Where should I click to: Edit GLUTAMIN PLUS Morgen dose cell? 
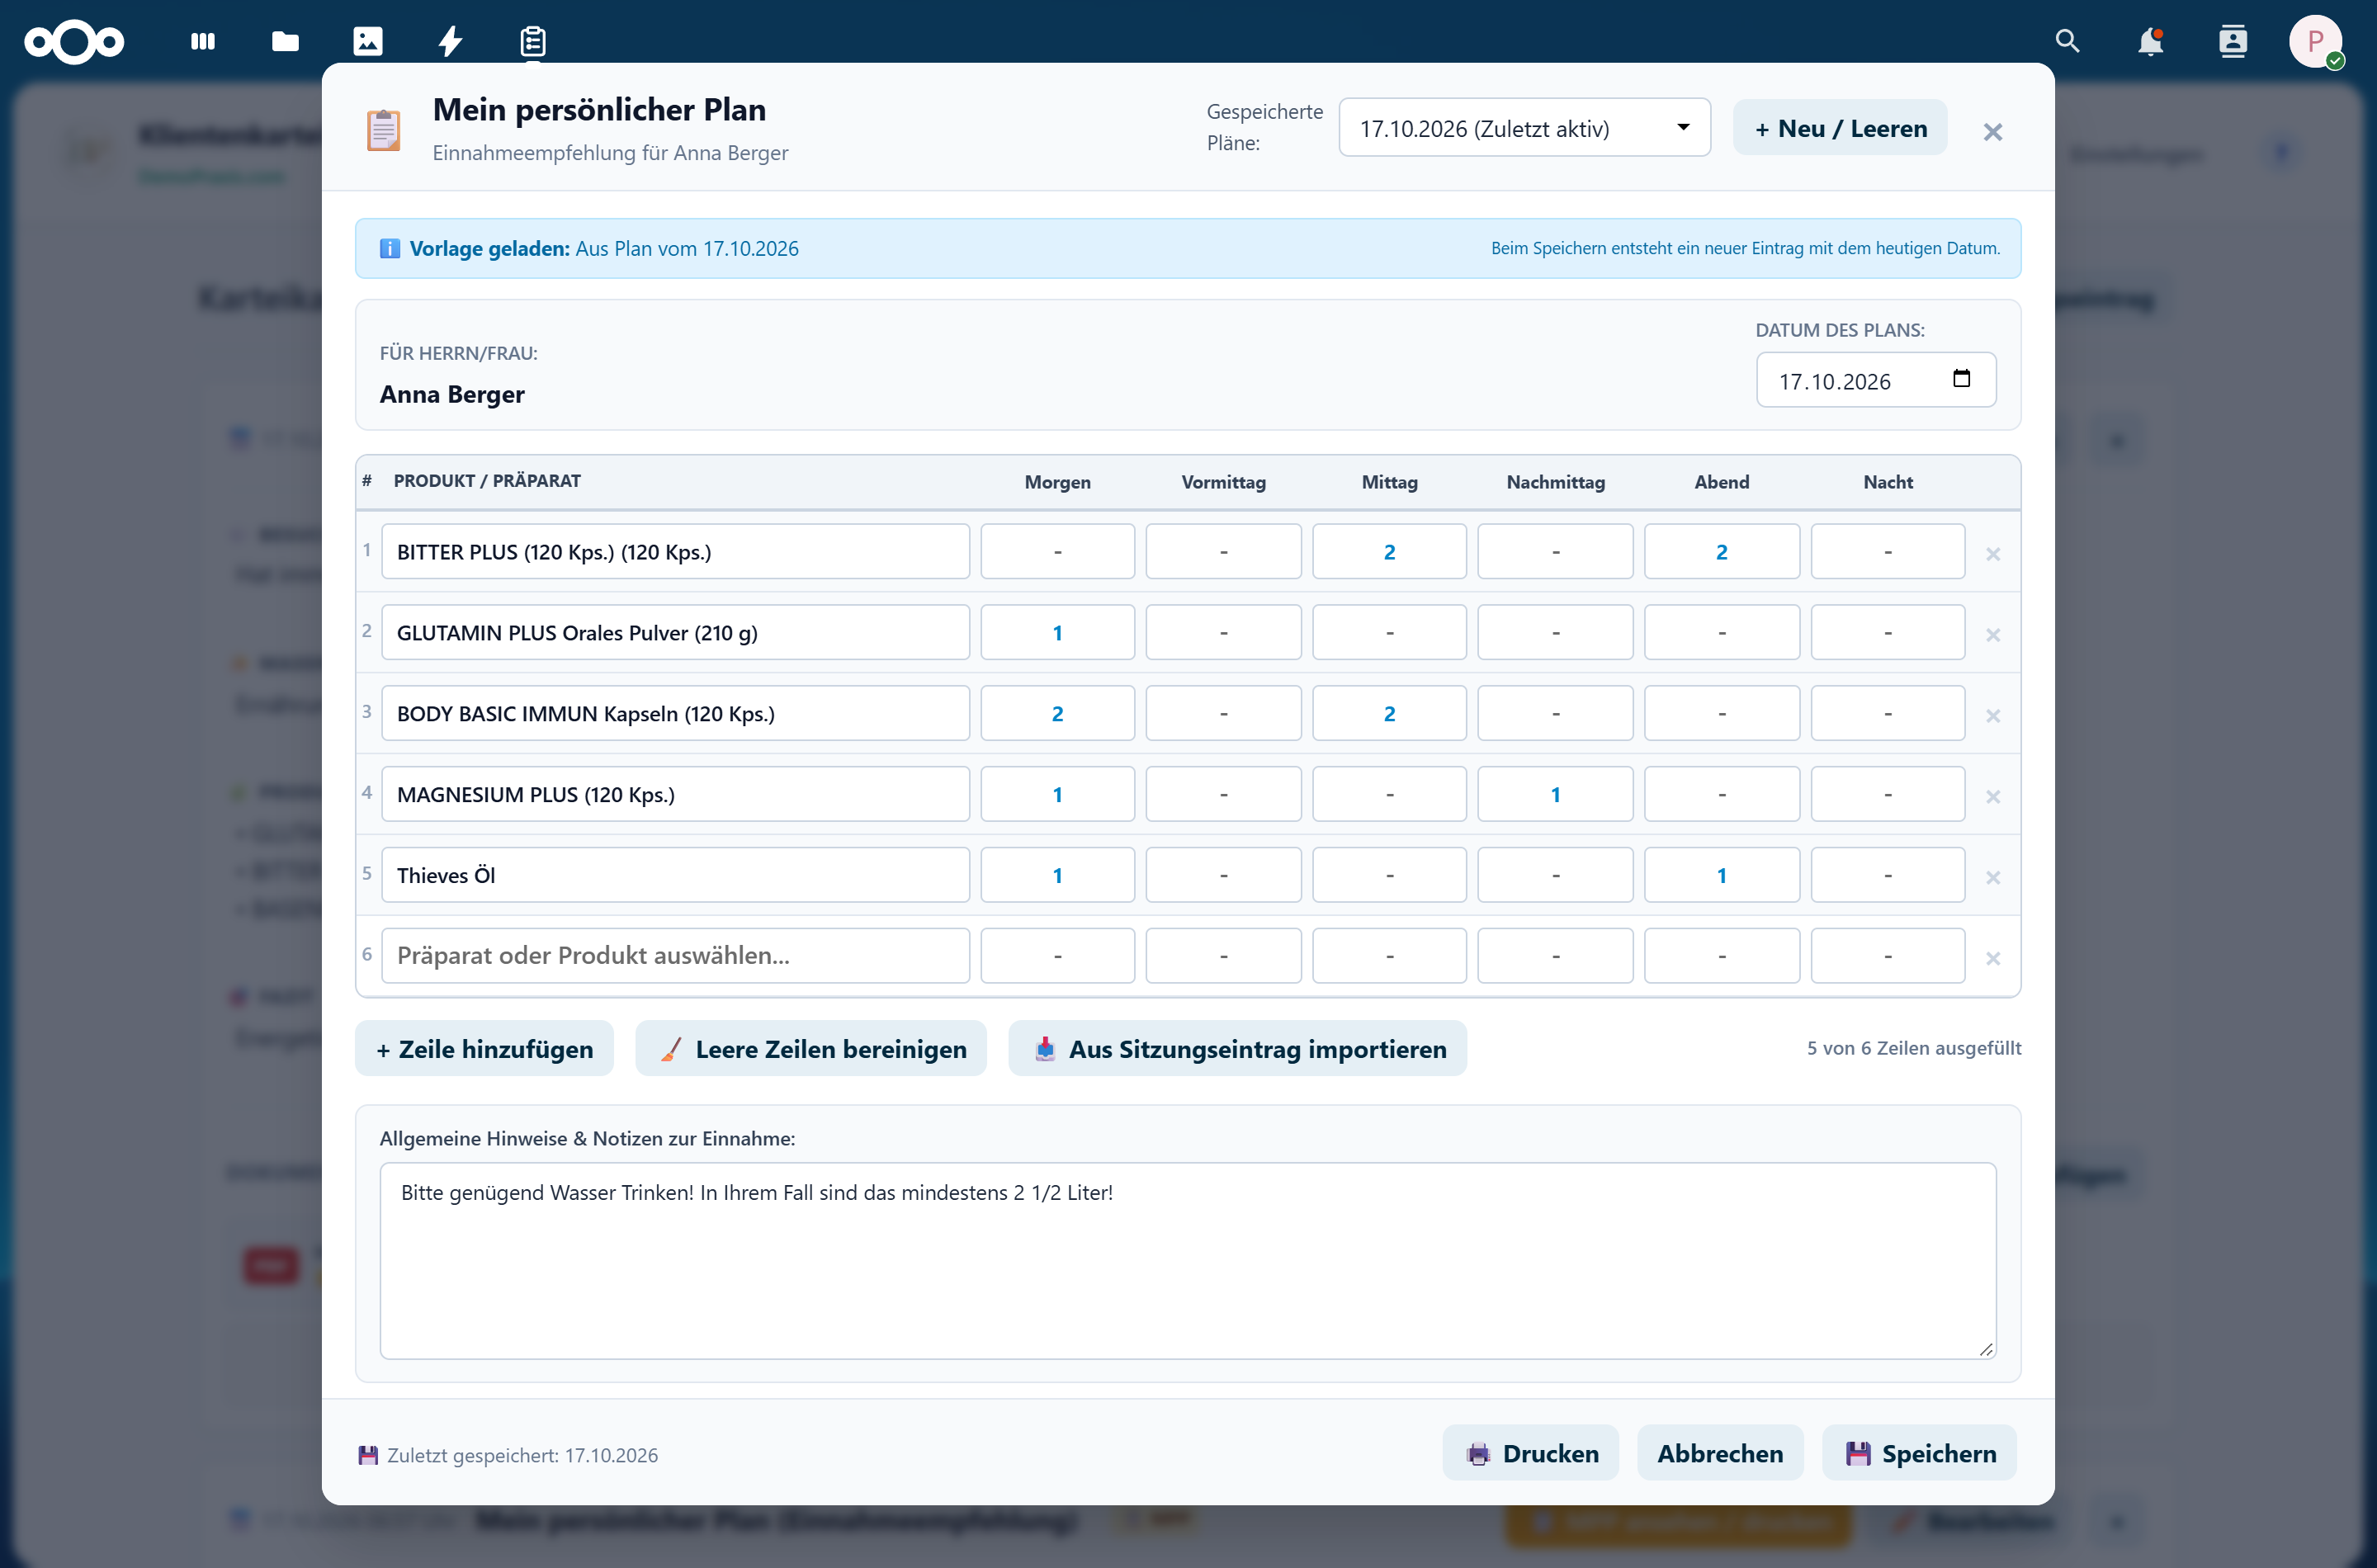(x=1057, y=633)
